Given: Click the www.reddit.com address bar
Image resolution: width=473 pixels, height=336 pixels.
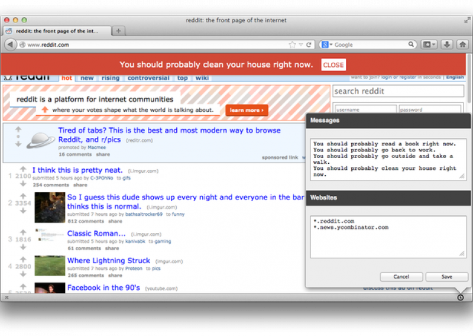Looking at the screenshot, I should tap(153, 45).
